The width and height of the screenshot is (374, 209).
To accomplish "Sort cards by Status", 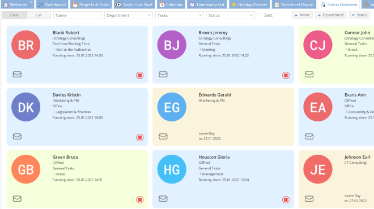I will coord(359,15).
